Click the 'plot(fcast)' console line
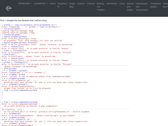The height and width of the screenshot is (126, 168). coord(8,54)
